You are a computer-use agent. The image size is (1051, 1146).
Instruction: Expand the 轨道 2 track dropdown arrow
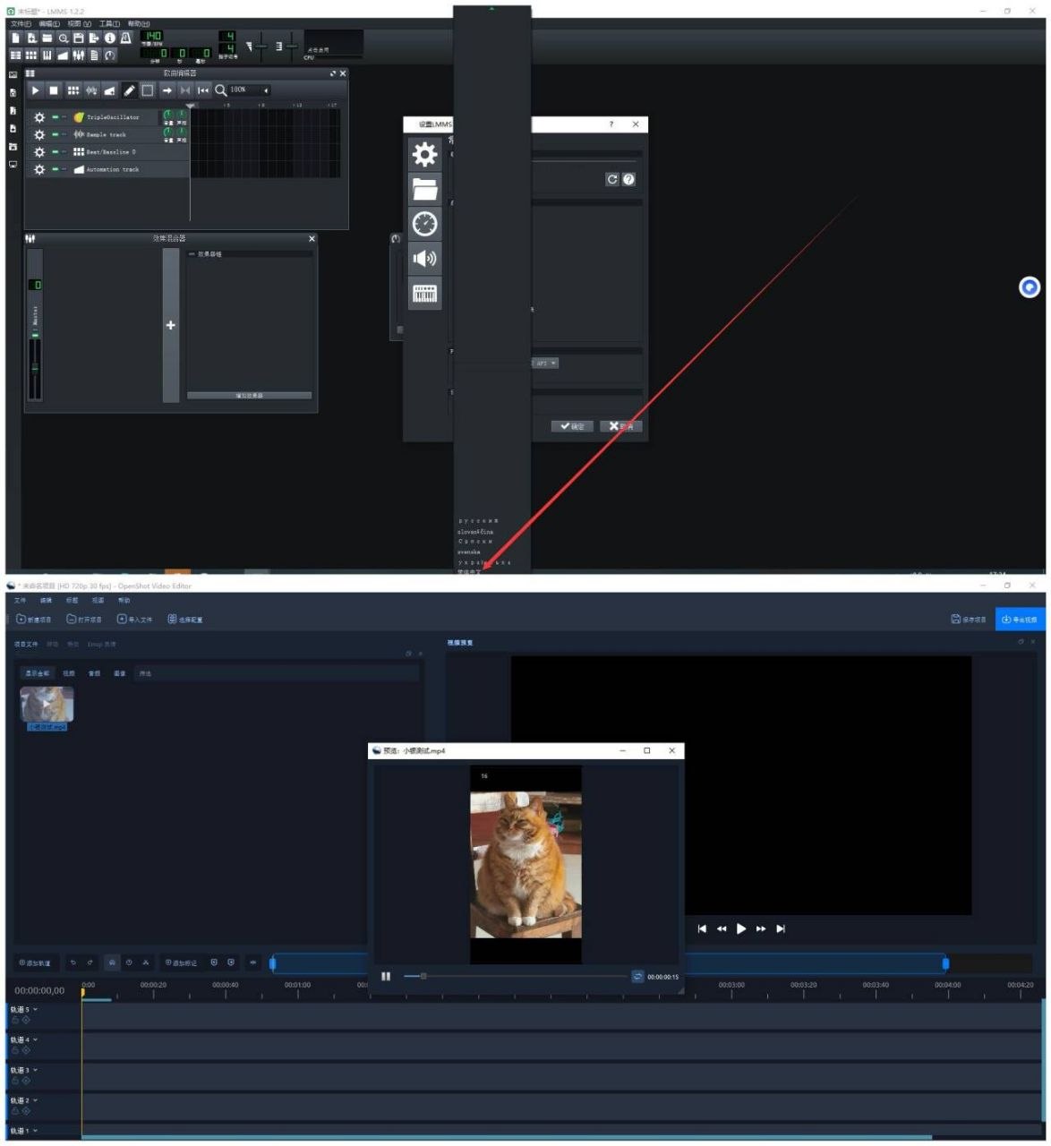[x=36, y=1101]
